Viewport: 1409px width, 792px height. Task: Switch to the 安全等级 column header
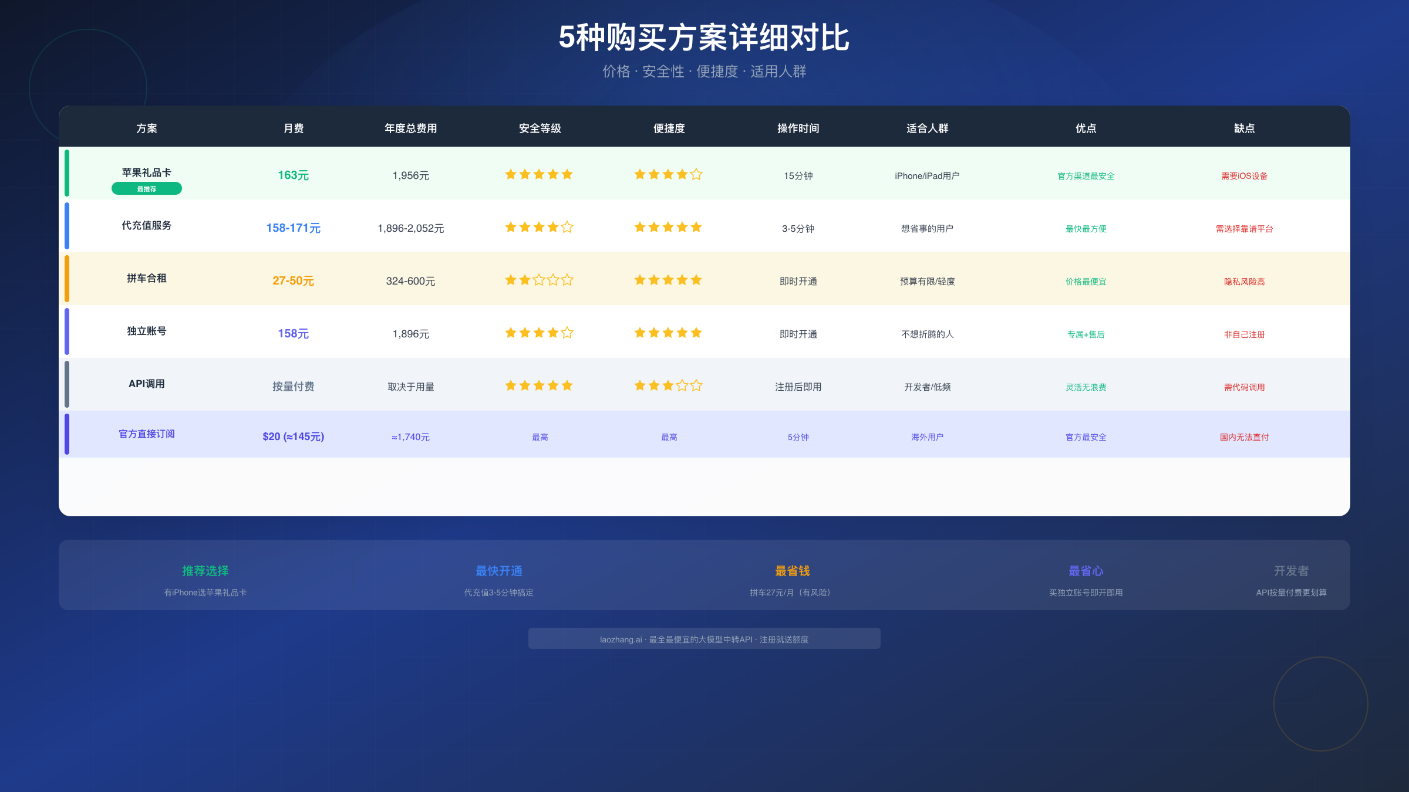click(x=539, y=128)
